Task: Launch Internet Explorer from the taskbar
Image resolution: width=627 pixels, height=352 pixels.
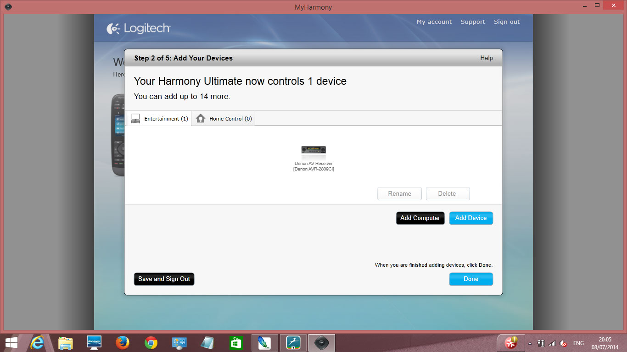Action: coord(37,342)
